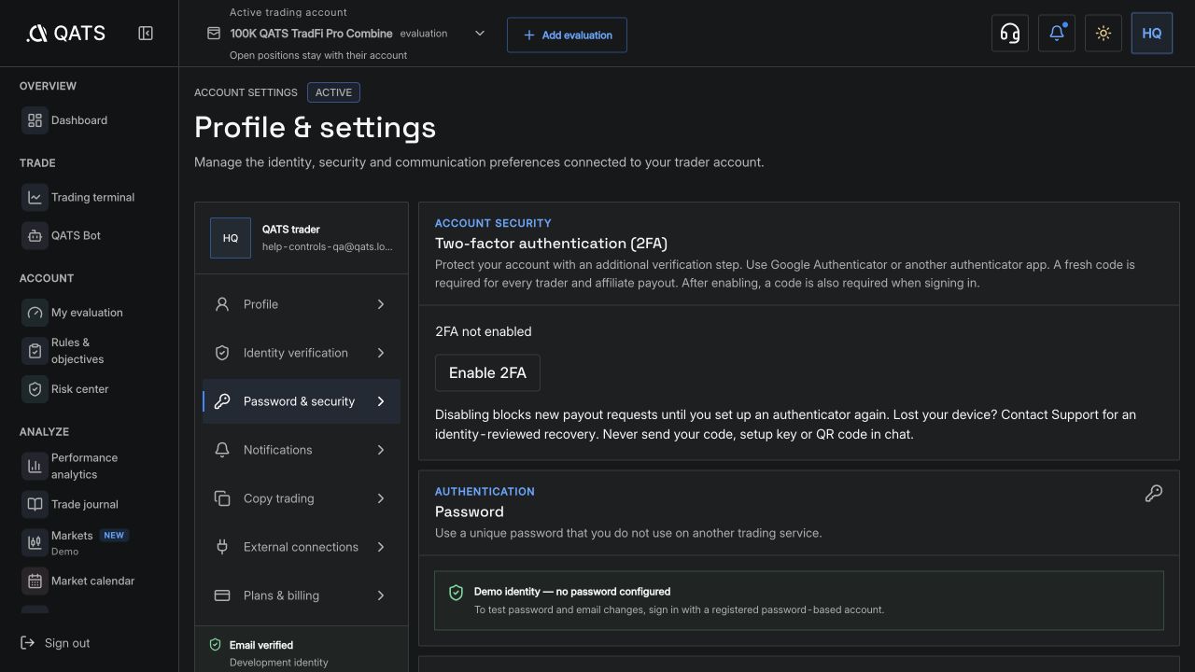
Task: Click the Enable 2FA button
Action: click(x=487, y=372)
